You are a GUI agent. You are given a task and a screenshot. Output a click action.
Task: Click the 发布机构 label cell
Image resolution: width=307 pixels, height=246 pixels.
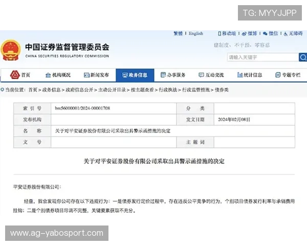(x=32, y=119)
